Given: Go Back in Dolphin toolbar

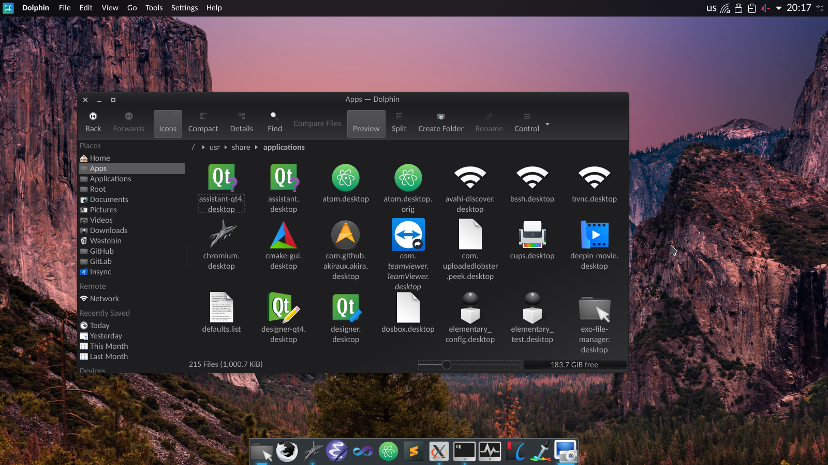Looking at the screenshot, I should 93,123.
